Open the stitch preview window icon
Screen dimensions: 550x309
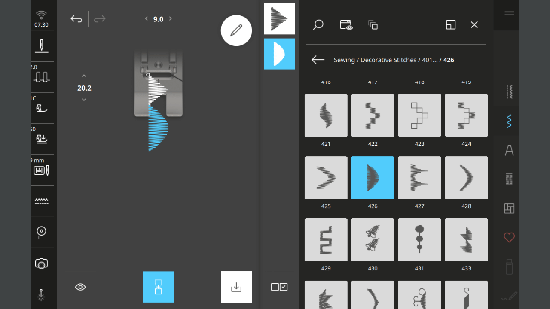tap(346, 25)
